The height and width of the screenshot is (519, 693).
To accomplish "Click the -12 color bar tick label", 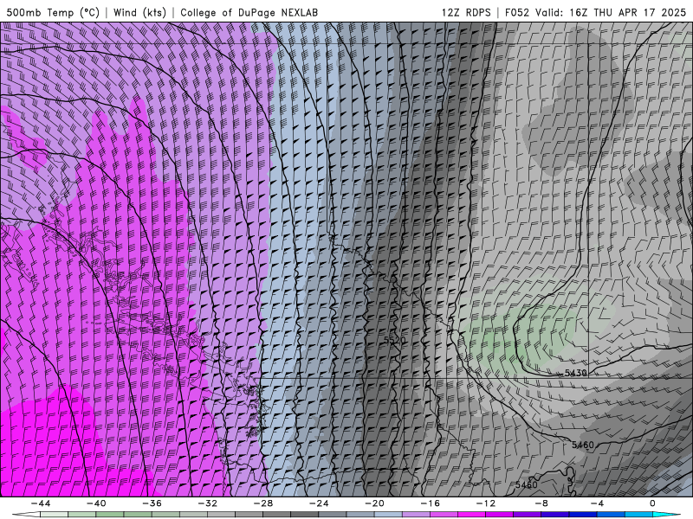I will click(x=486, y=503).
